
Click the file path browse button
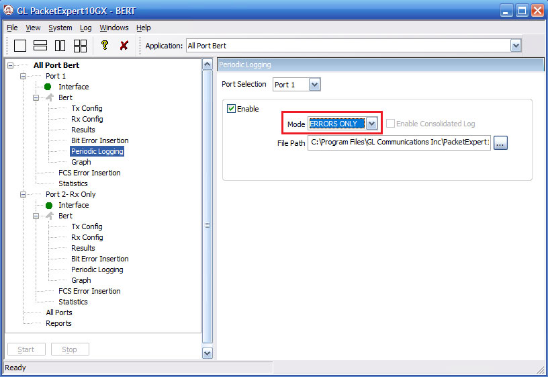pyautogui.click(x=500, y=143)
